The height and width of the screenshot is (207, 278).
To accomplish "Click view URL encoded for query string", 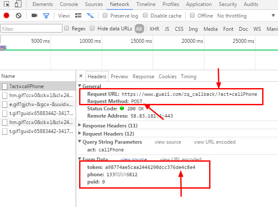I will point(214,142).
